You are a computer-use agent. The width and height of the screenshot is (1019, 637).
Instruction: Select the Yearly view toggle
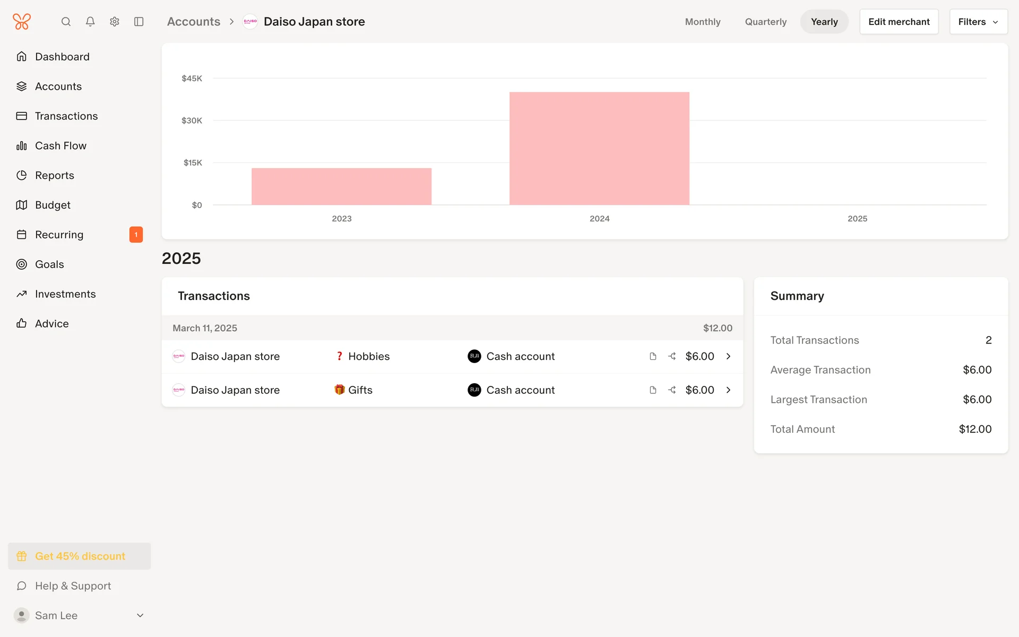click(824, 22)
